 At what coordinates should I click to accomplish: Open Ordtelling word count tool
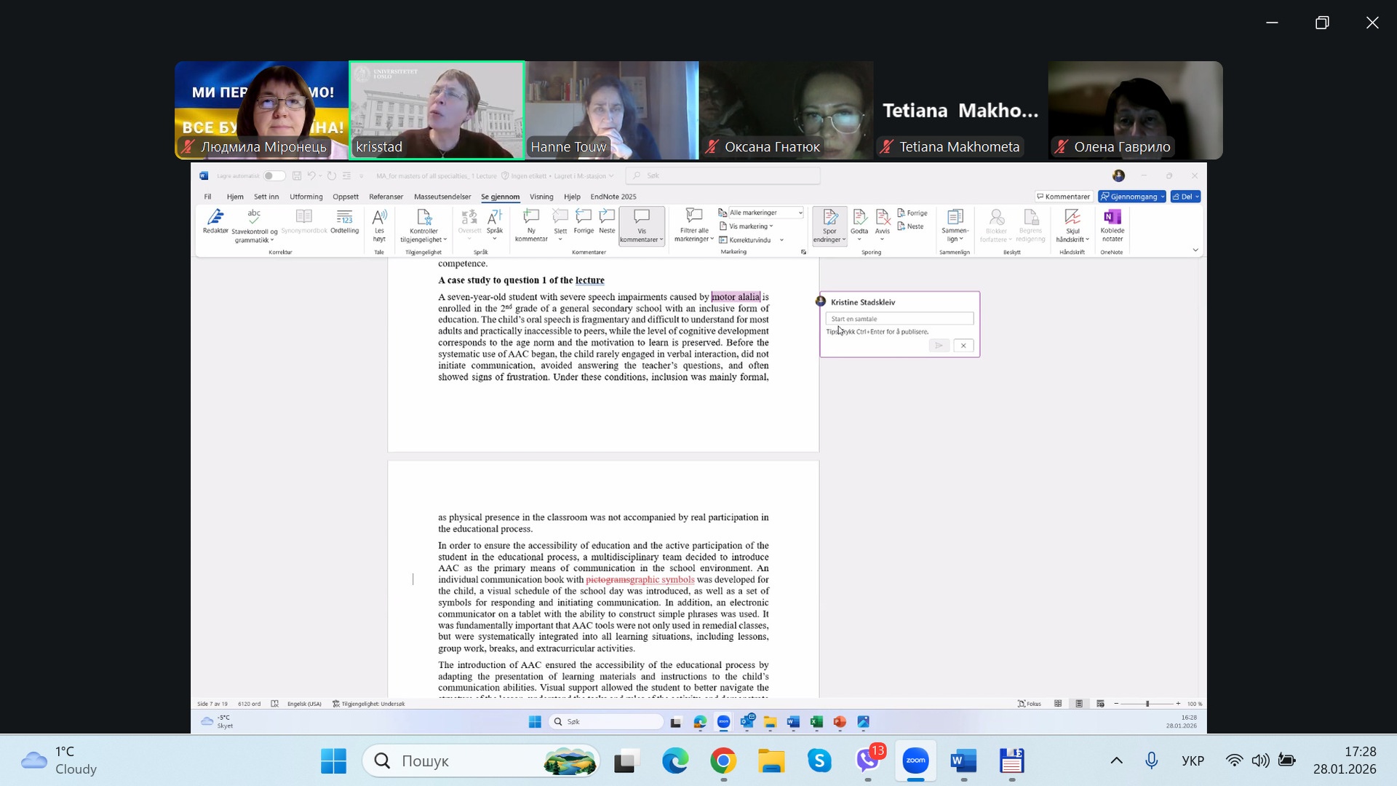[x=344, y=218]
